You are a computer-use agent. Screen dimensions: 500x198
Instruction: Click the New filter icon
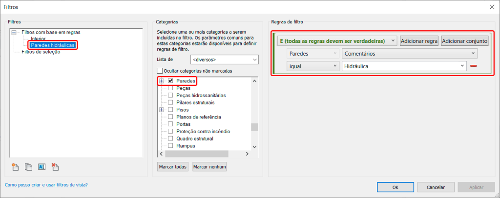click(x=16, y=167)
